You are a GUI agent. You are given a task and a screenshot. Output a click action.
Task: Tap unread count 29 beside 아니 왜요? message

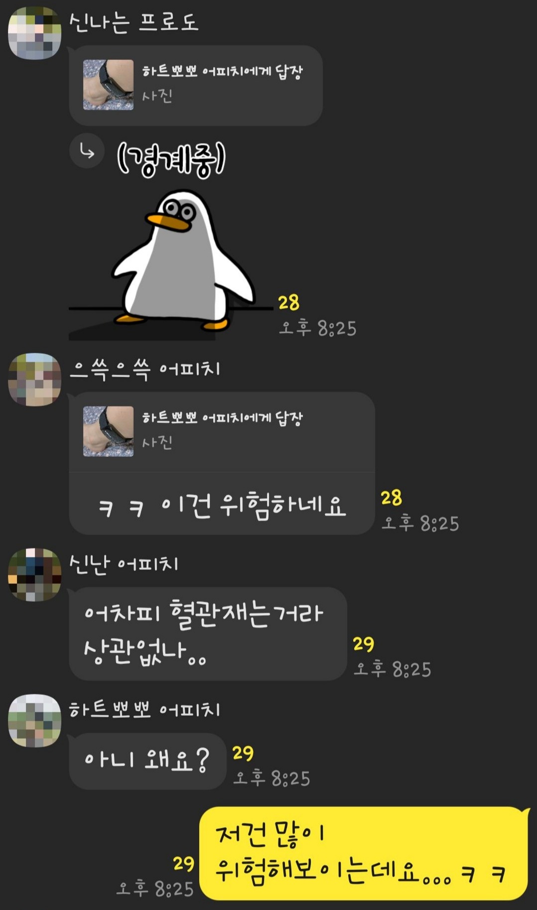coord(243,753)
